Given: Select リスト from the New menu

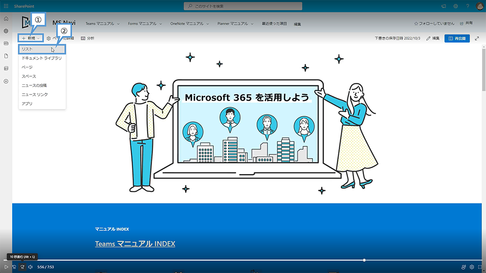Looking at the screenshot, I should pos(42,49).
